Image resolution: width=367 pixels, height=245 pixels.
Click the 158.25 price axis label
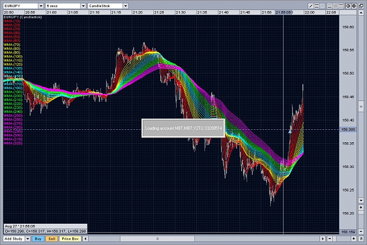click(x=348, y=190)
